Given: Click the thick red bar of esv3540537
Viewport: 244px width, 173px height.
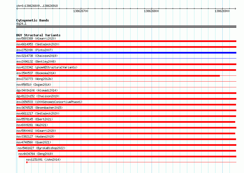Looking at the screenshot, I should pos(119,76).
